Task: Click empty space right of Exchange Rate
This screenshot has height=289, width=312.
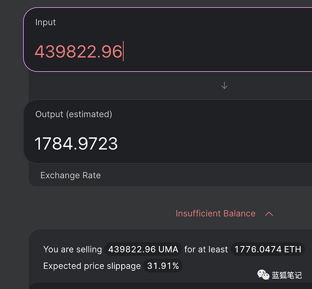Action: point(208,176)
